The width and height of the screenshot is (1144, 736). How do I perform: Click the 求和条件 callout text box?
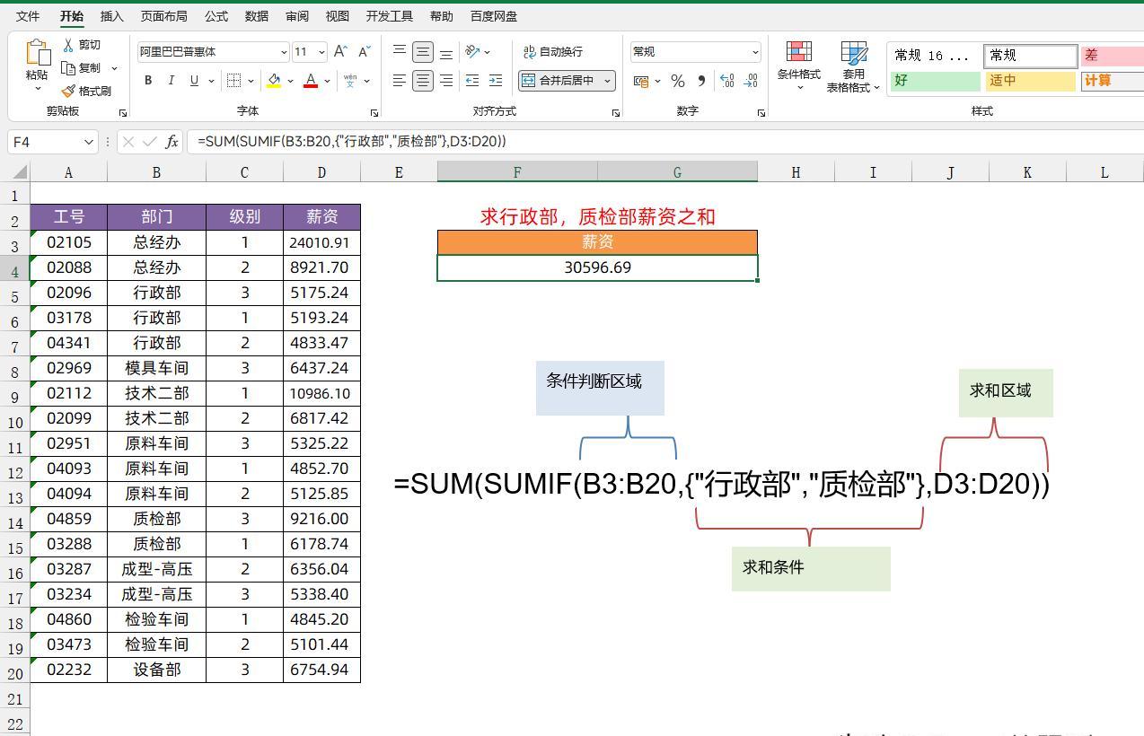tap(811, 569)
